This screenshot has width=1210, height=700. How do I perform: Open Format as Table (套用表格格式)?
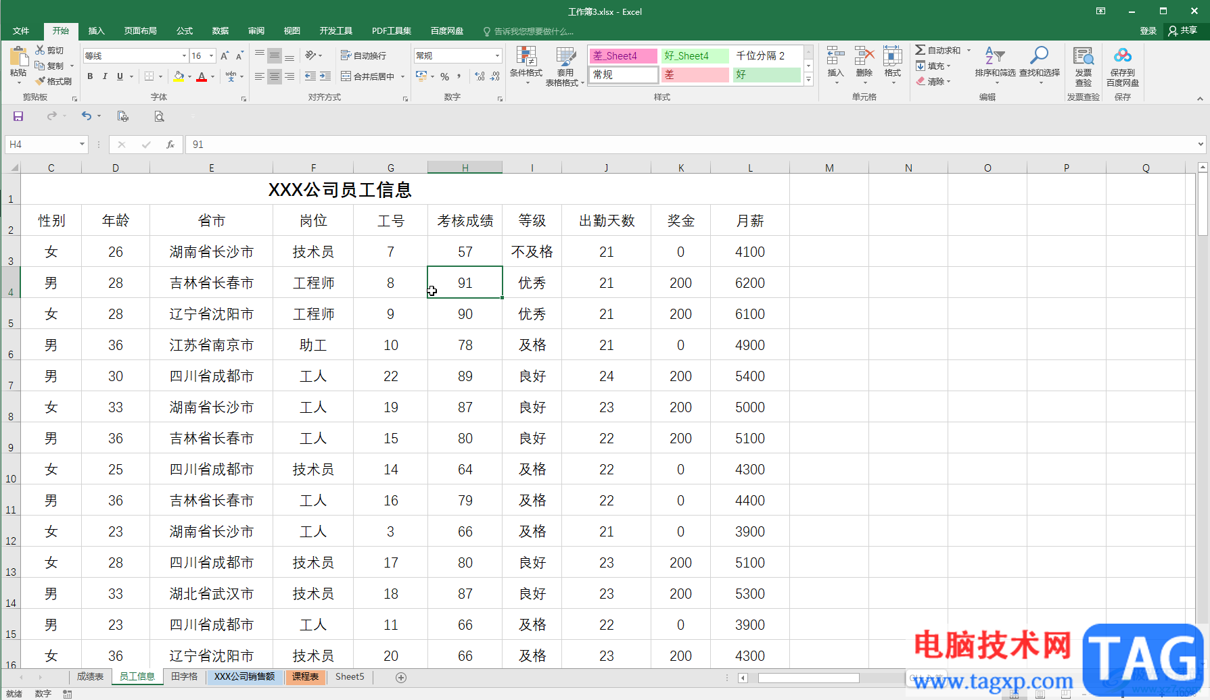[565, 66]
